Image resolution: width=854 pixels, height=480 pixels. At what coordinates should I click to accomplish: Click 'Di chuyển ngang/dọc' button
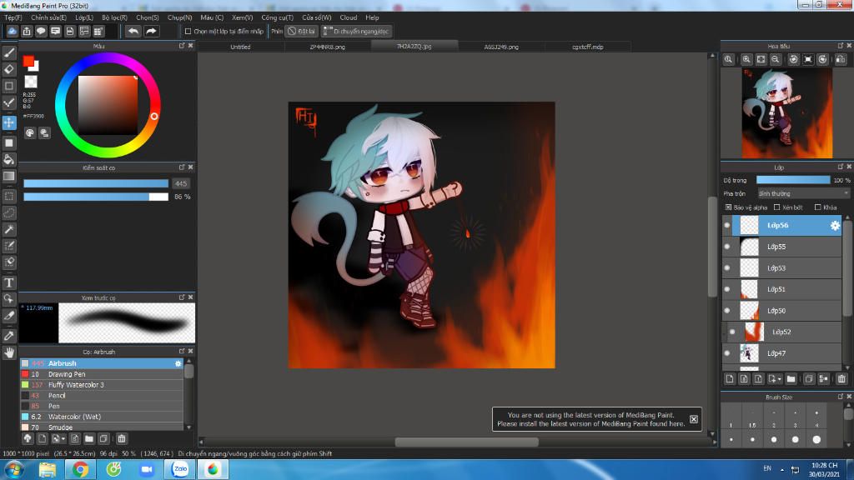click(x=356, y=32)
